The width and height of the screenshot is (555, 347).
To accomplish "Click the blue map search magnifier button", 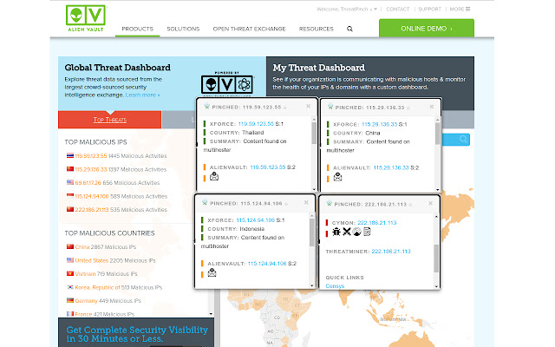I will [463, 139].
